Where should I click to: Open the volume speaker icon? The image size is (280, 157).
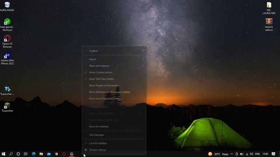(x=252, y=154)
